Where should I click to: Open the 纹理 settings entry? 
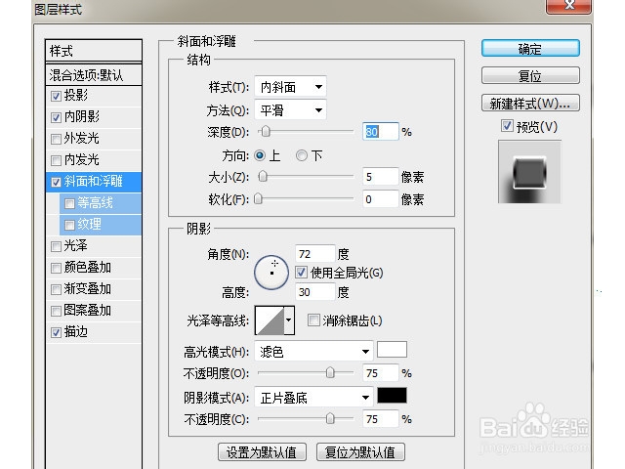[x=89, y=225]
